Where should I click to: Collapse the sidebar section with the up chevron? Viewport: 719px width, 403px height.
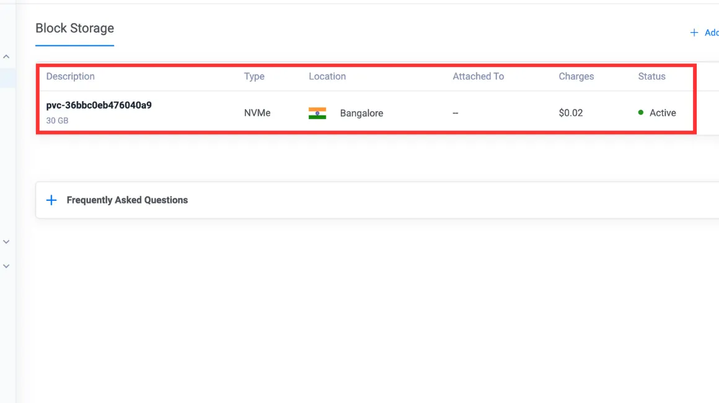tap(6, 57)
